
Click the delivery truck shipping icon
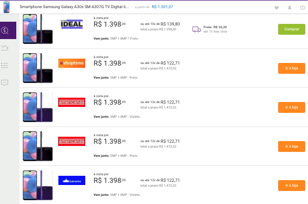pos(197,29)
